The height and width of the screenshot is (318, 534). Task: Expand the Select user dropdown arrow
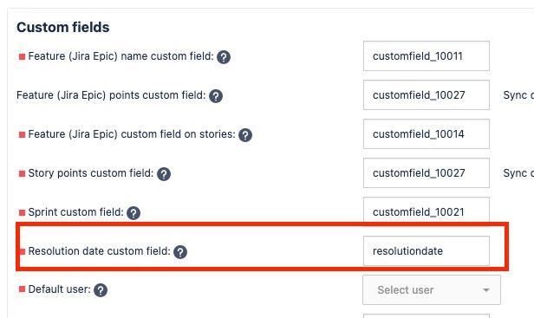pyautogui.click(x=486, y=290)
